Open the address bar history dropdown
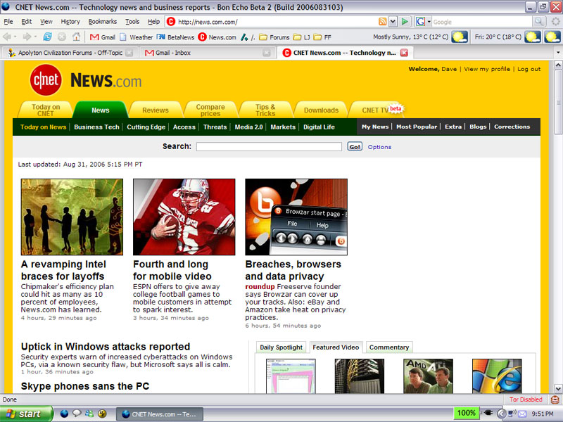This screenshot has height=422, width=563. (393, 22)
